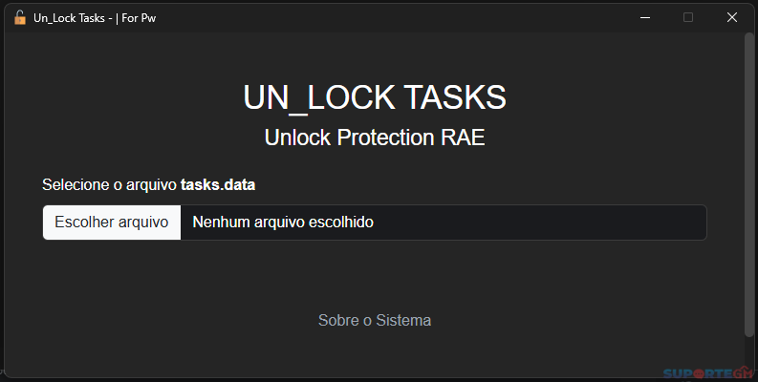
Task: Click the bold tasks.data text
Action: pyautogui.click(x=218, y=184)
